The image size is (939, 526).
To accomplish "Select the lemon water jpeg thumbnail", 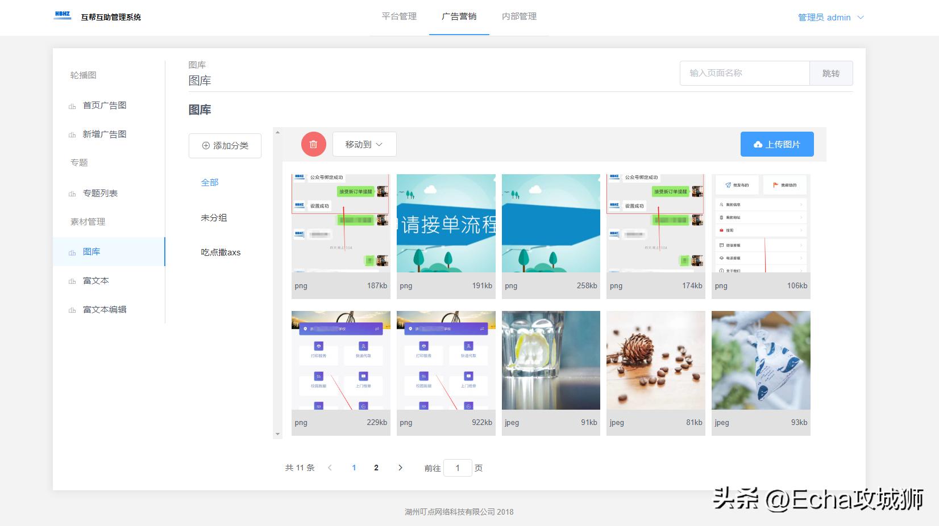I will click(550, 360).
